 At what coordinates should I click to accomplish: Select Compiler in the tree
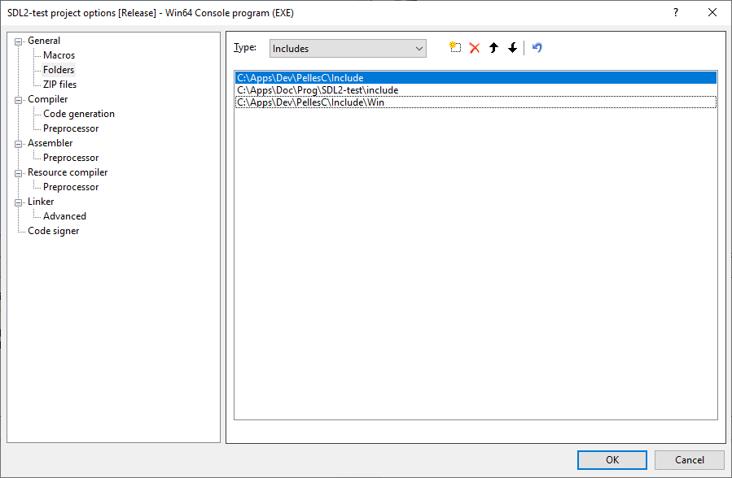click(47, 99)
